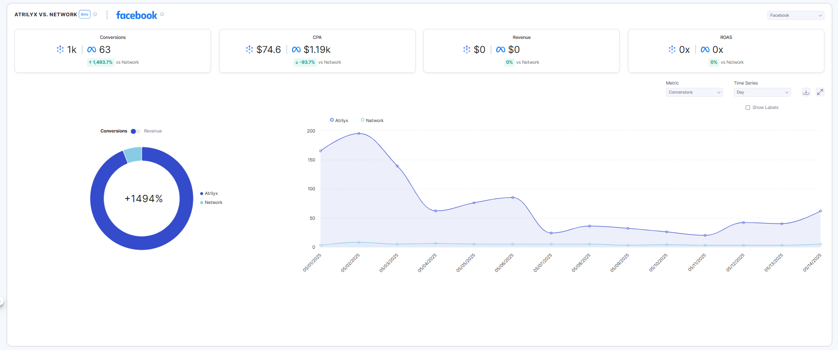Click the download chart icon
The height and width of the screenshot is (350, 838).
(x=806, y=92)
